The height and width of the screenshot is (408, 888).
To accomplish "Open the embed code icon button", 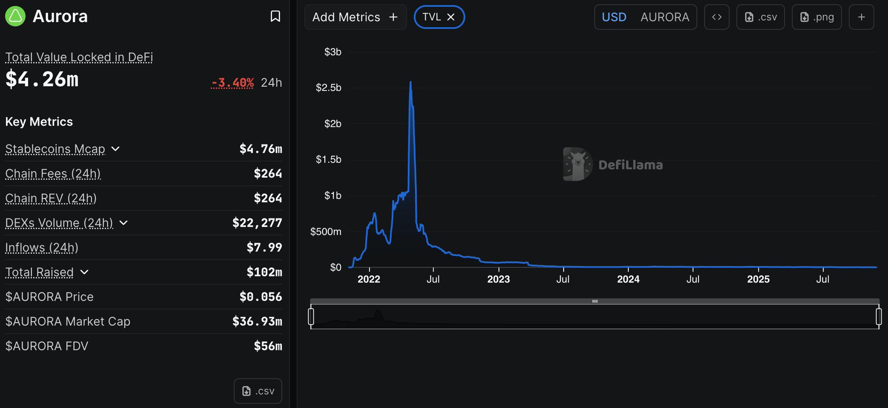I will (716, 17).
